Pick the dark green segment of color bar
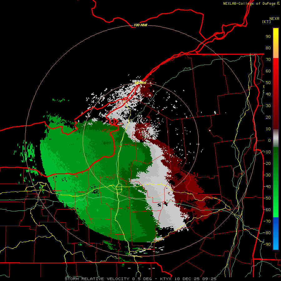Screen dimensions: 281x281 click(276, 158)
